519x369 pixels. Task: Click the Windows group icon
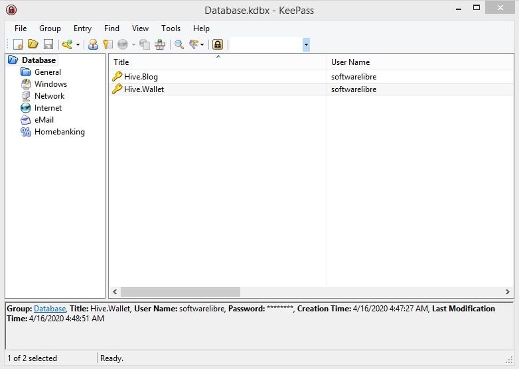pyautogui.click(x=26, y=84)
